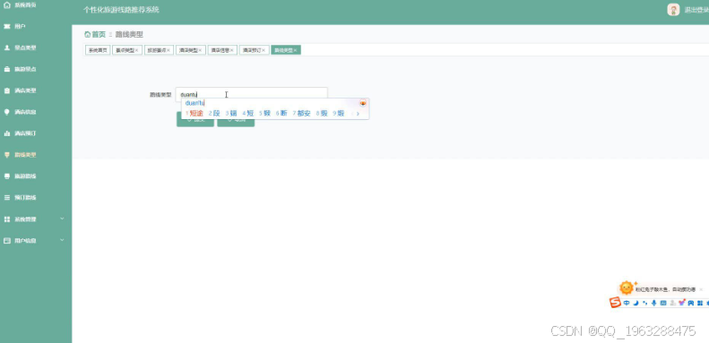Go to next IME candidate page arrow
The width and height of the screenshot is (709, 343).
click(x=358, y=114)
